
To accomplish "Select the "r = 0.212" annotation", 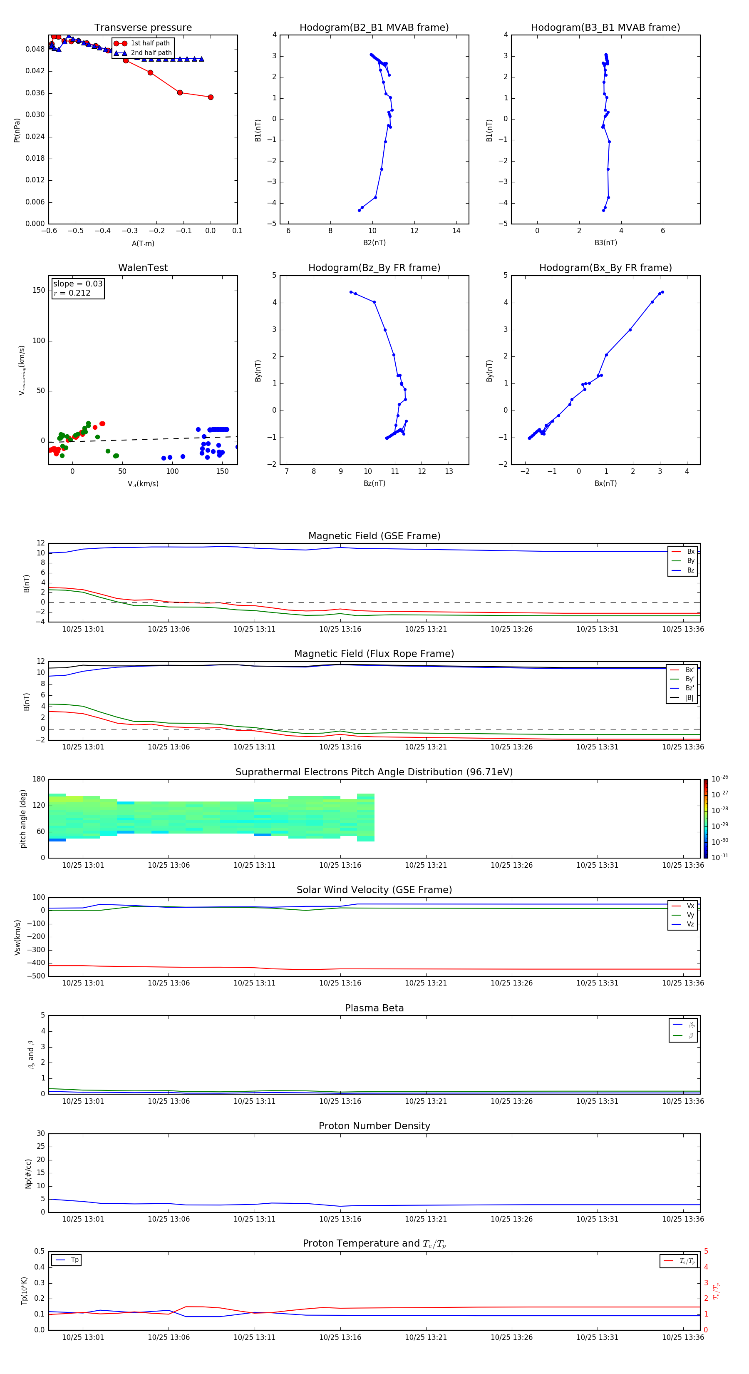I will (x=72, y=293).
